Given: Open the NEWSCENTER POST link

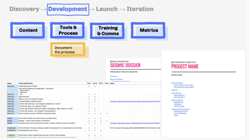Looking at the screenshot, I should coord(181,111).
